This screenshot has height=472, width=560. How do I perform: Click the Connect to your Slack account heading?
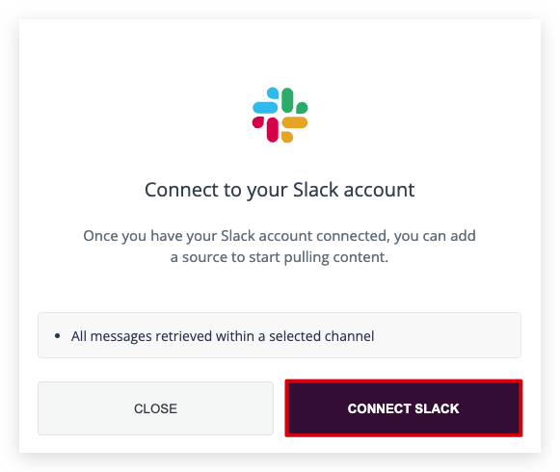point(280,190)
